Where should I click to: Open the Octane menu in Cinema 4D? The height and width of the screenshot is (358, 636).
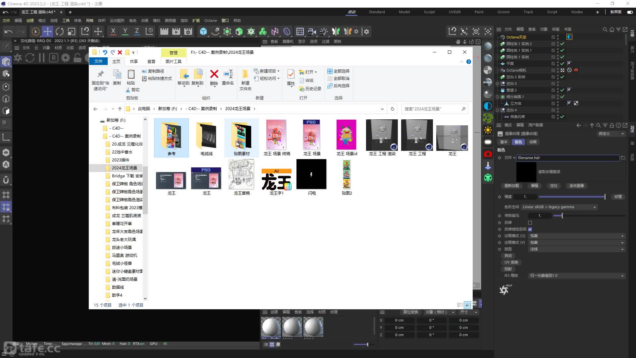(x=210, y=21)
